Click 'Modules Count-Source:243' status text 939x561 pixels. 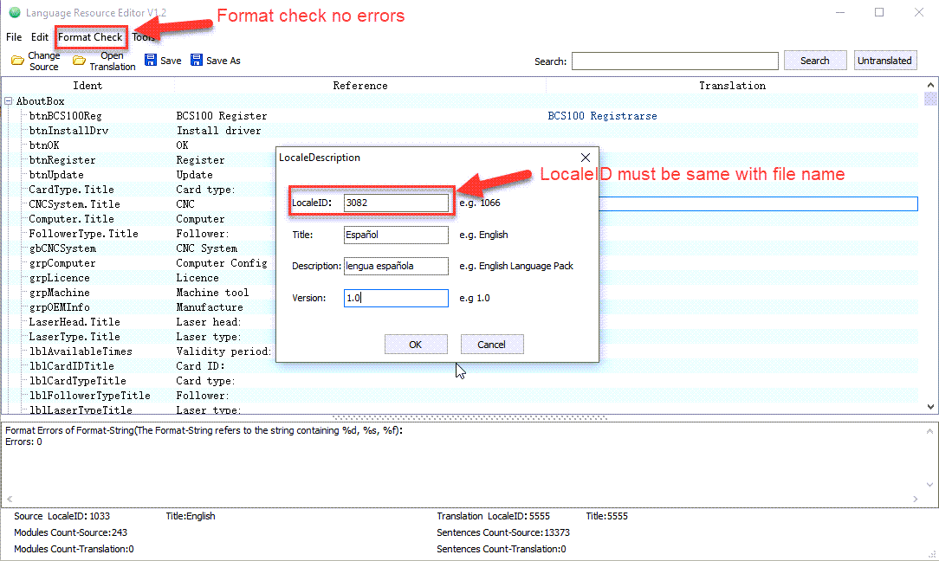coord(71,532)
